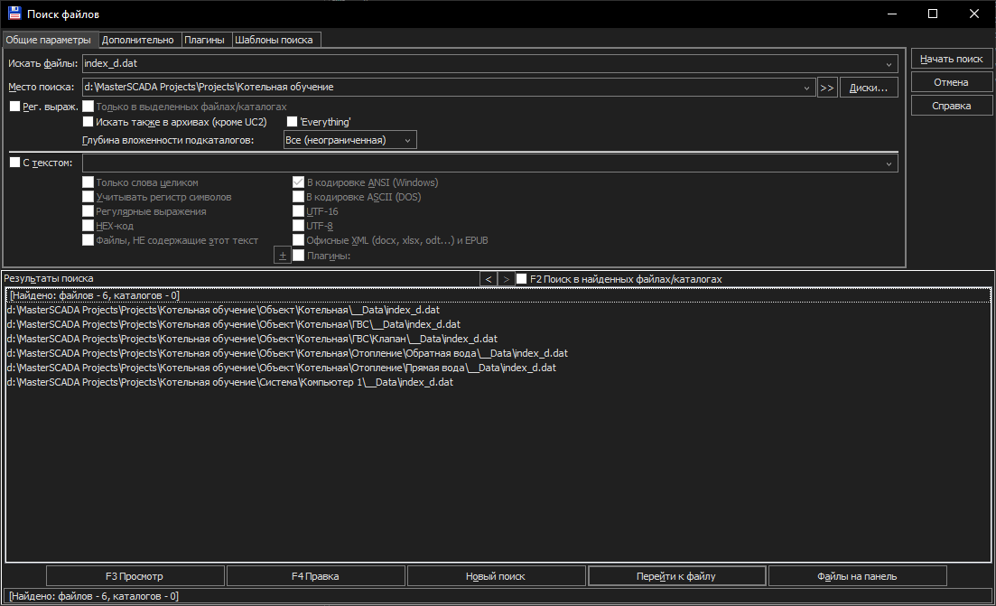Switch to 'Плагины' tab
The width and height of the screenshot is (996, 606).
205,40
